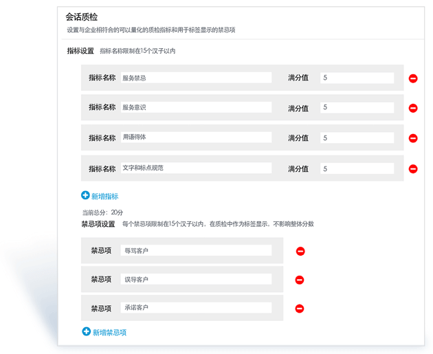The image size is (433, 354).
Task: Remove the 服务禁忌 indicator row
Action: click(x=413, y=78)
